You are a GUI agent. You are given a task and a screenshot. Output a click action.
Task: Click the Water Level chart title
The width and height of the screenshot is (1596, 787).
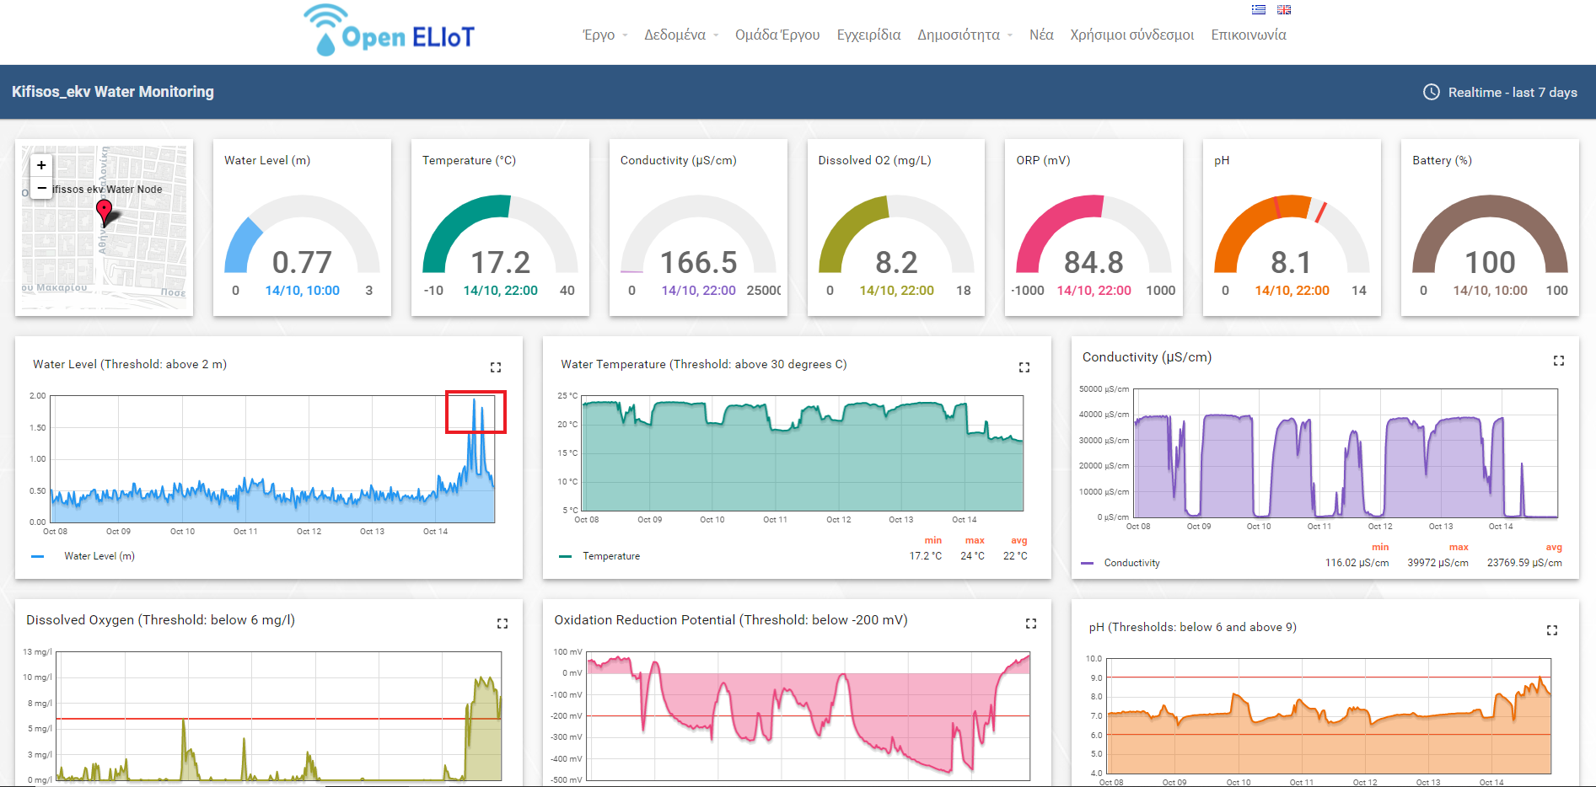(x=130, y=364)
